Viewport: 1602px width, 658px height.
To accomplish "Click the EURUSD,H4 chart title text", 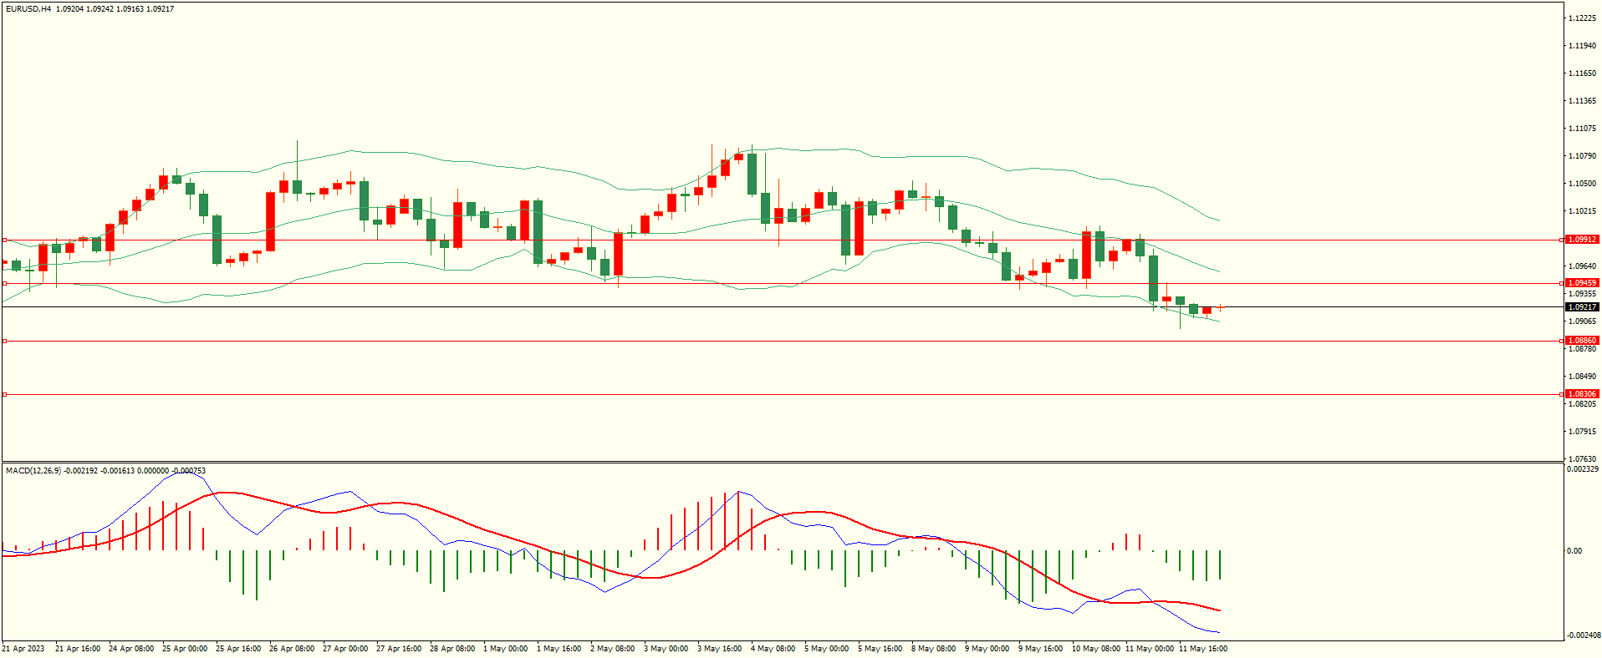I will (28, 9).
